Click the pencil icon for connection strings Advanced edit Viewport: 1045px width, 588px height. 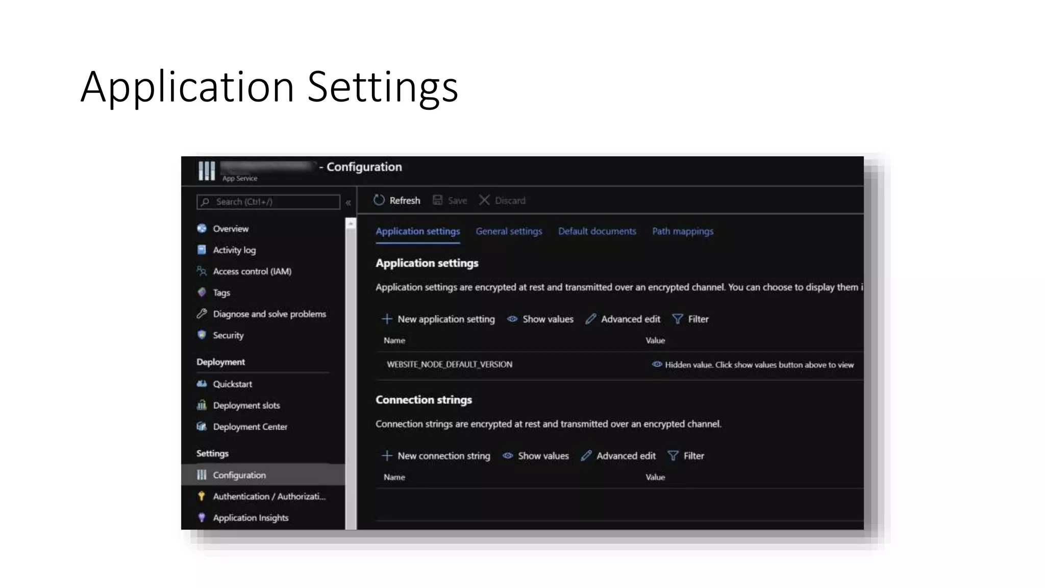[586, 456]
